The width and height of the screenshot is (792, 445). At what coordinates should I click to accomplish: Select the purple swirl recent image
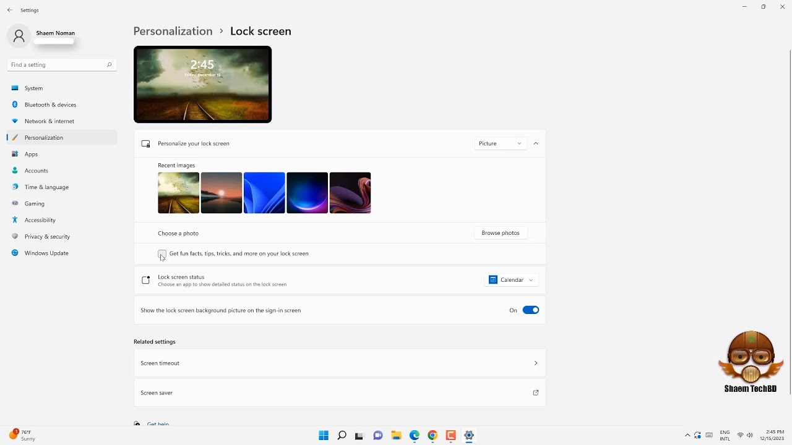pos(350,193)
